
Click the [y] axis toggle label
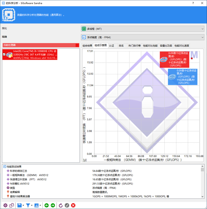click(x=85, y=160)
